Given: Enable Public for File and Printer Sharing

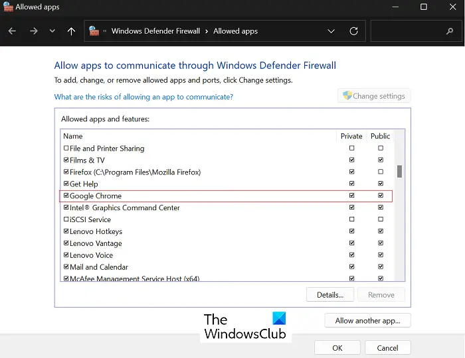Looking at the screenshot, I should (381, 148).
